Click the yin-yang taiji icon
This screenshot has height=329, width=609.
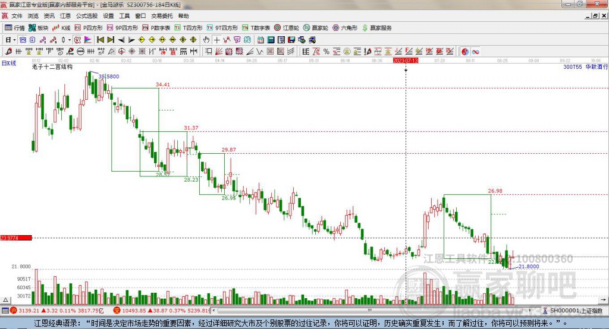tap(465, 52)
